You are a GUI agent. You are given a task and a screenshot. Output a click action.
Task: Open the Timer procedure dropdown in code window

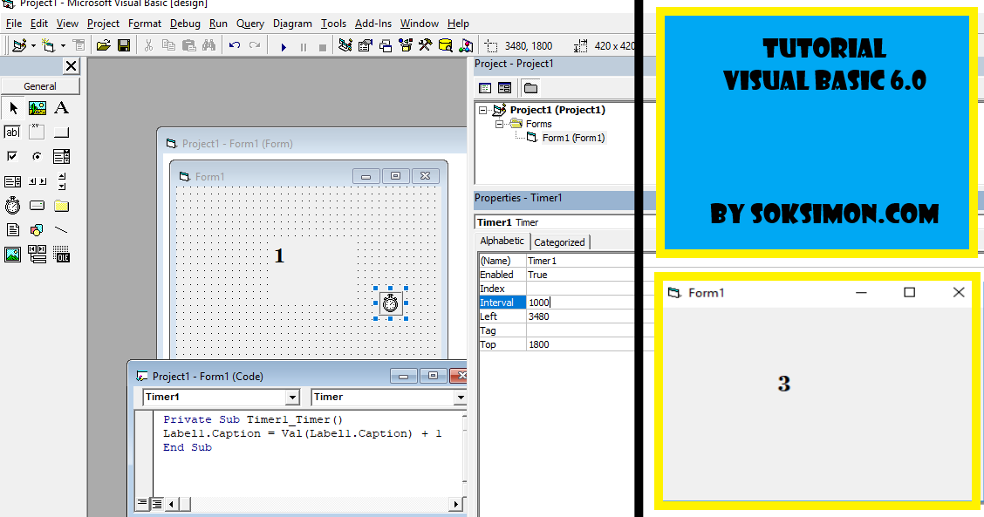461,397
